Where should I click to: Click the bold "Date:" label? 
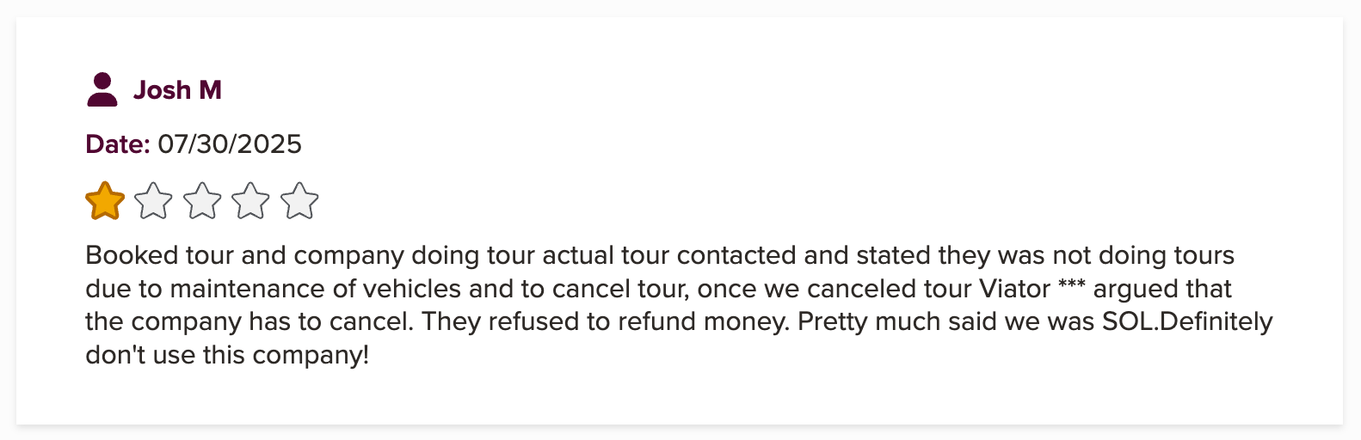click(x=118, y=144)
